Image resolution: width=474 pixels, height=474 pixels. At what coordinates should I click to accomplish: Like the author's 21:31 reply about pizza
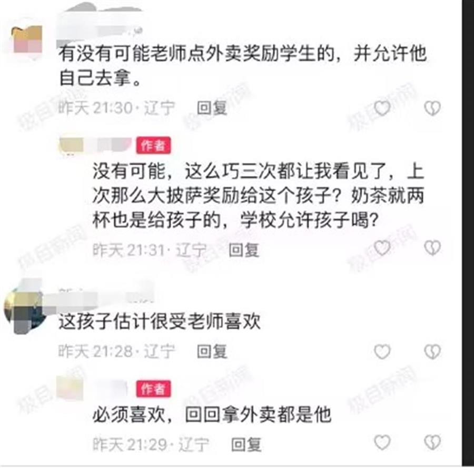(x=382, y=248)
